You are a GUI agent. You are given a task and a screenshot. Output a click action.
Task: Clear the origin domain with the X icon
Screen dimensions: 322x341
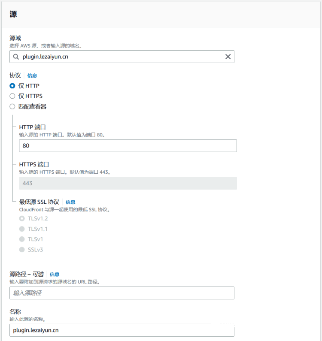[x=228, y=57]
